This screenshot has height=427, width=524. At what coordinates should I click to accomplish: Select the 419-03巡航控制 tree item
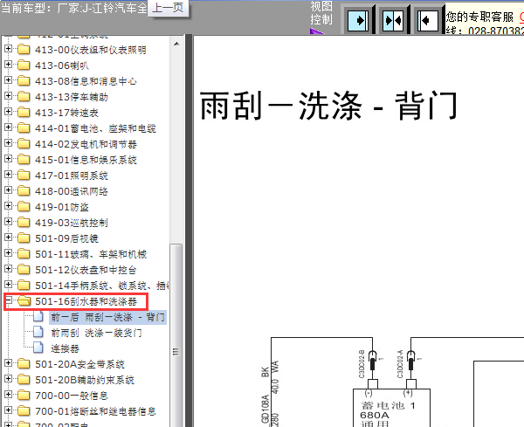coord(72,223)
